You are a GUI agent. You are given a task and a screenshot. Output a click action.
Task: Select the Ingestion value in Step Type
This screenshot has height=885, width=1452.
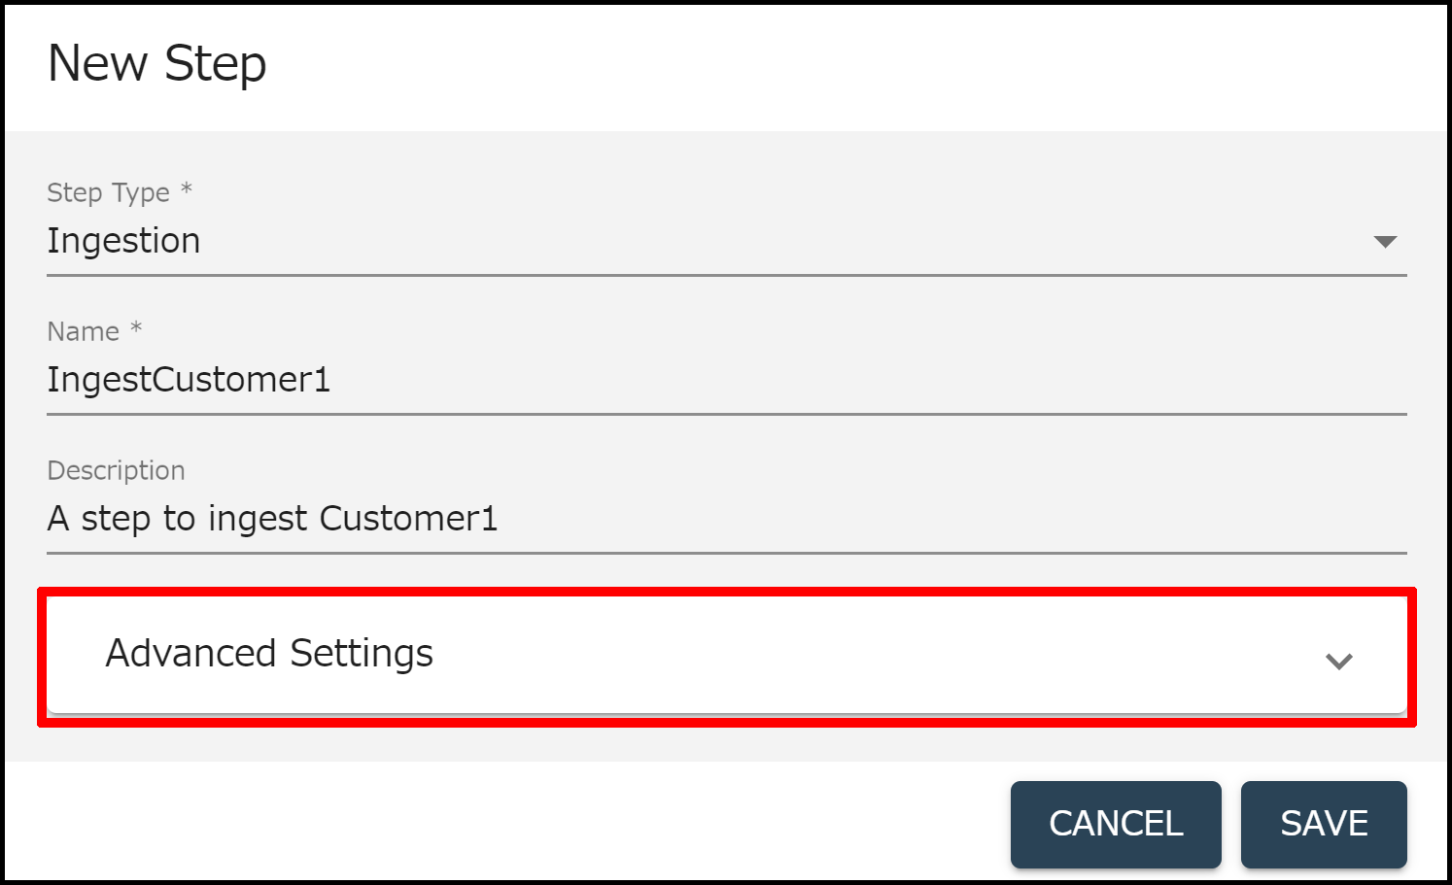point(124,241)
